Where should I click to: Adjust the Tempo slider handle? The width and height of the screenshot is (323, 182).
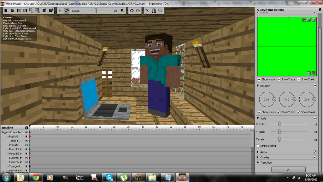[96, 11]
